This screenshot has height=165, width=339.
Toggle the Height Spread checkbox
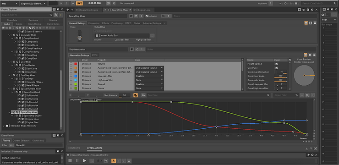coord(276,64)
